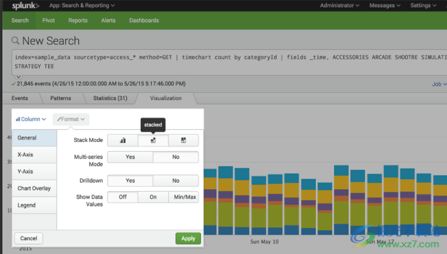Select the Y-Axis format section
Viewport: 447px width, 254px height.
coord(34,172)
